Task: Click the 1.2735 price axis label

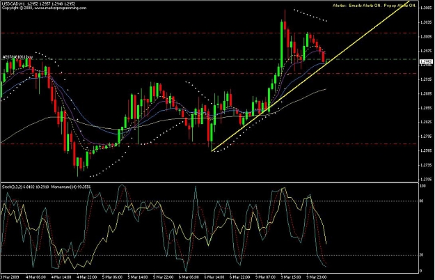Action: [426, 165]
